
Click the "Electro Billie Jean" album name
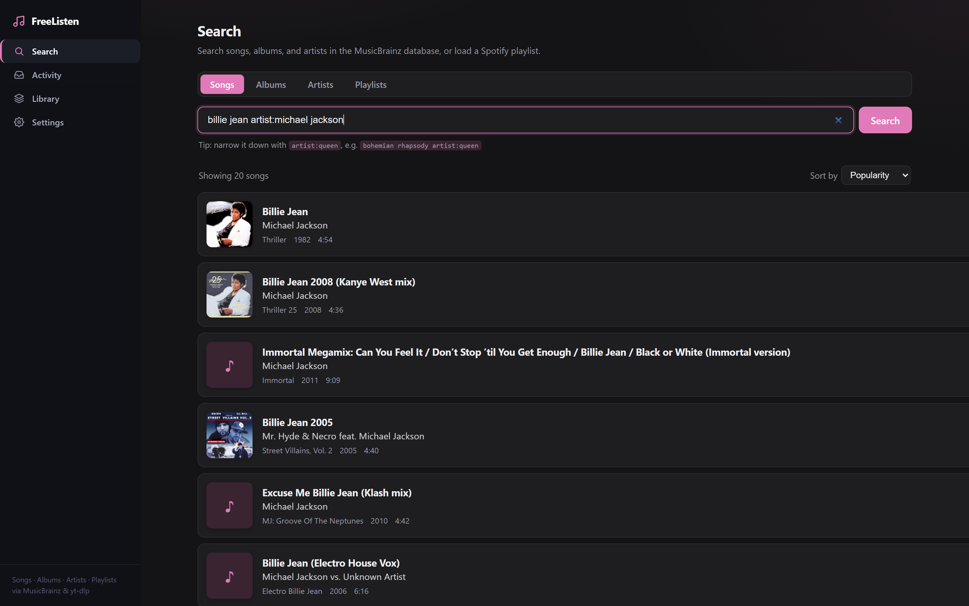click(292, 591)
